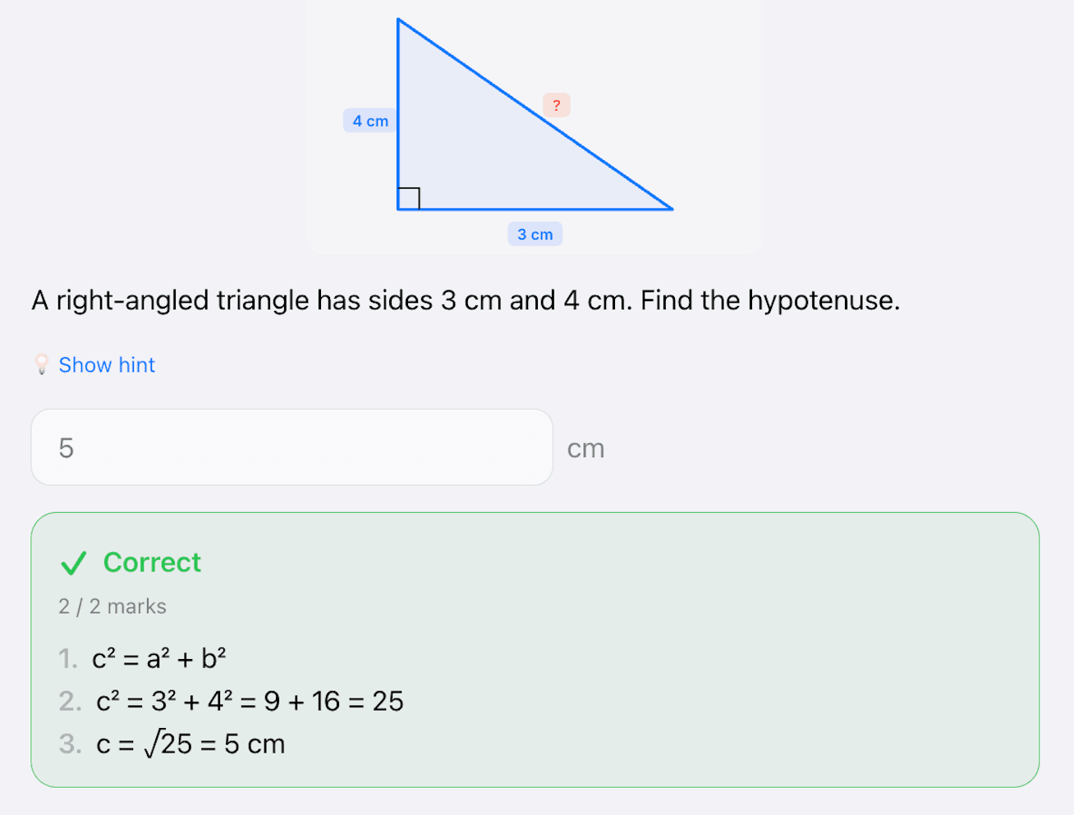Expand the worked solution steps list
The image size is (1074, 815).
pyautogui.click(x=246, y=700)
